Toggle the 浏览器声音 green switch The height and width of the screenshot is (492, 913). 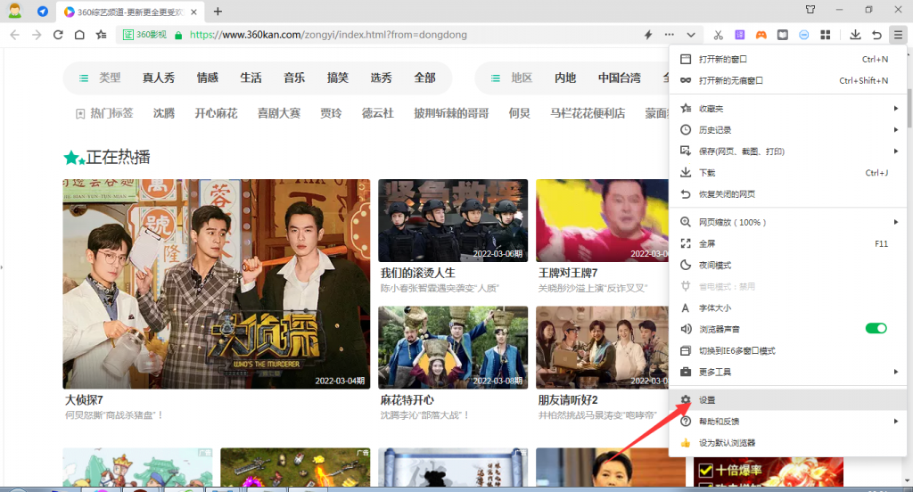(876, 329)
